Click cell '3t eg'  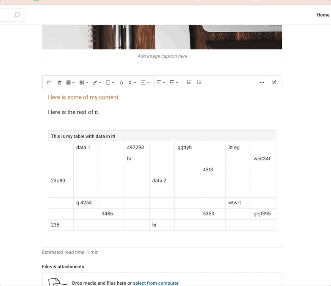pos(238,147)
